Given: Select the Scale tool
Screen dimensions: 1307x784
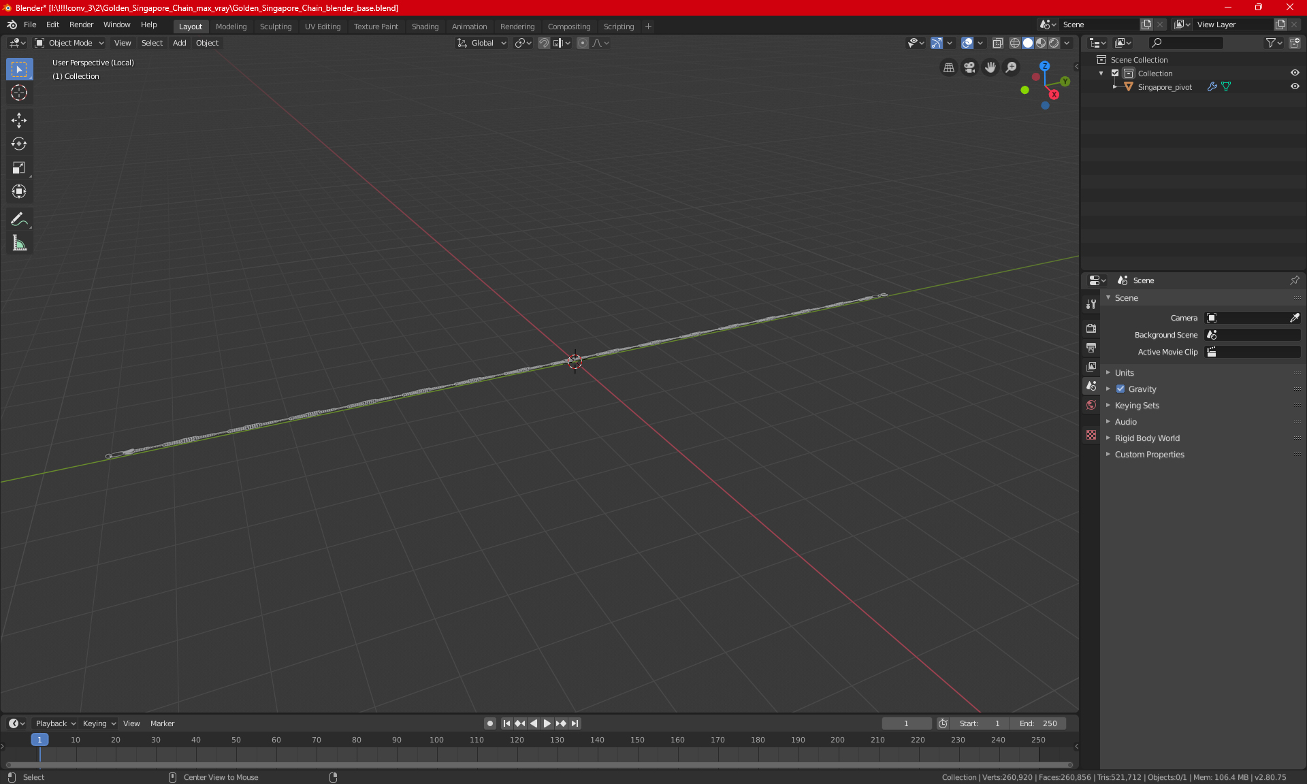Looking at the screenshot, I should [x=19, y=167].
